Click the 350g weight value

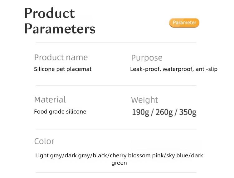[x=188, y=112]
